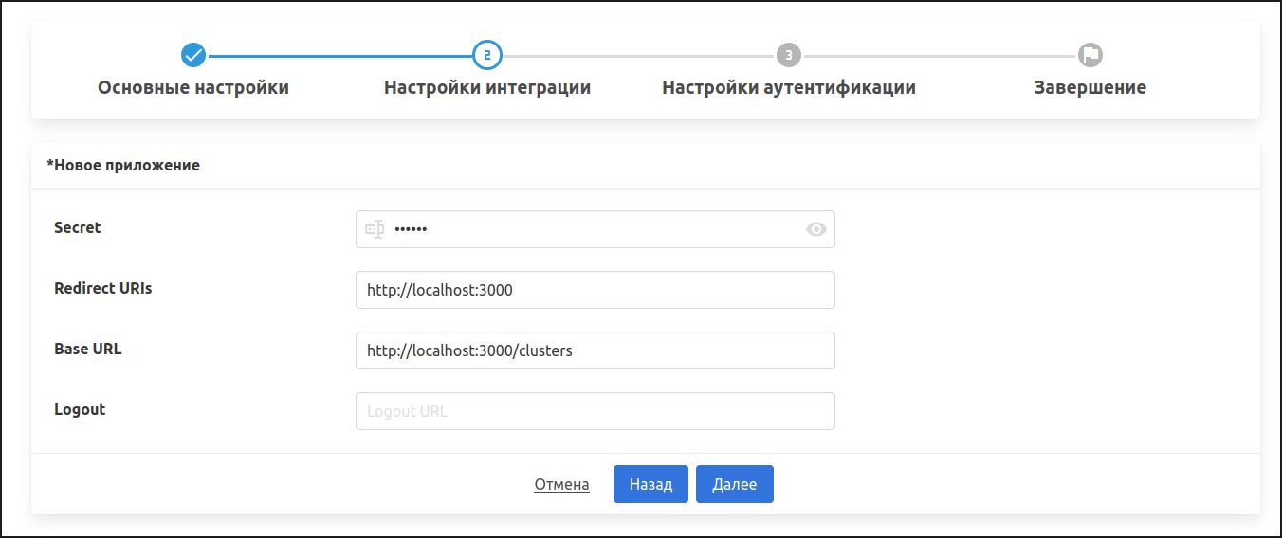Click into the Redirect URIs input field

595,290
